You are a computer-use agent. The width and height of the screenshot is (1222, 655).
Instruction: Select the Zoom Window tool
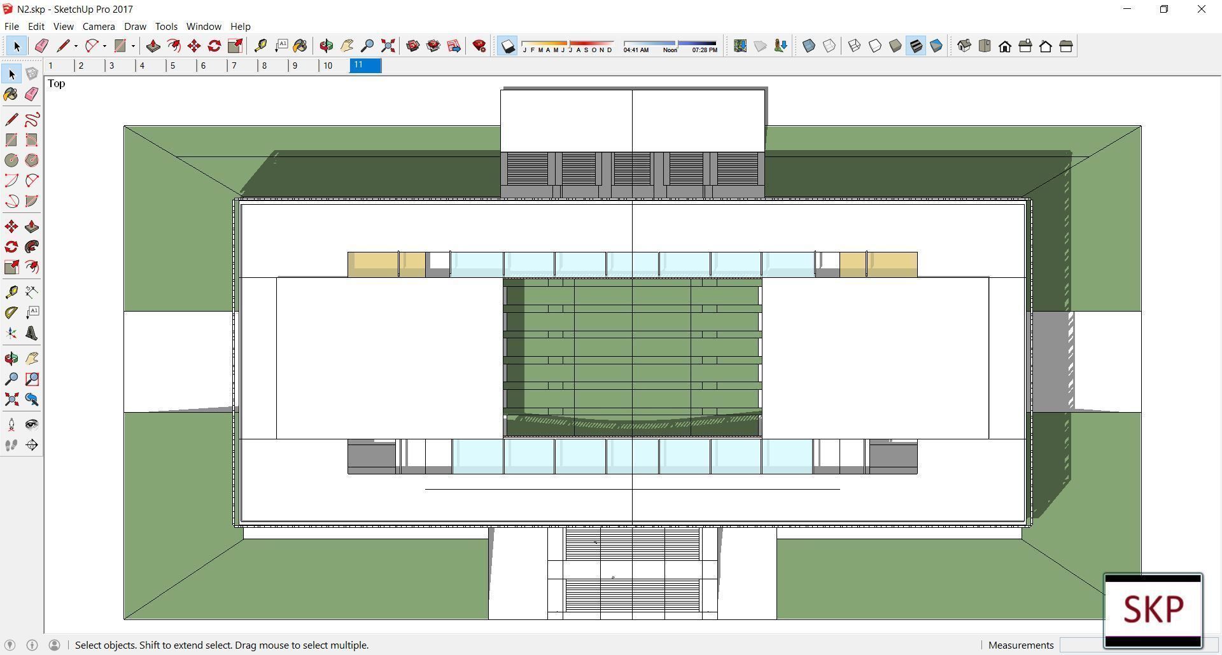[x=32, y=379]
